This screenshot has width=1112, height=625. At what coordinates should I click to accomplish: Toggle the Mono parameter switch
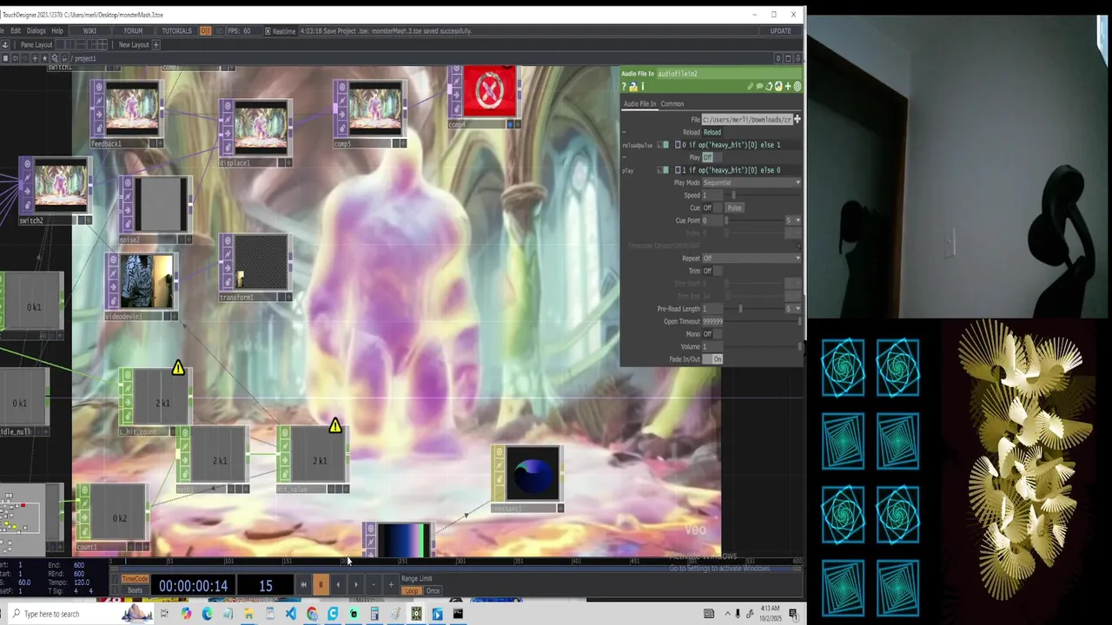pos(712,334)
